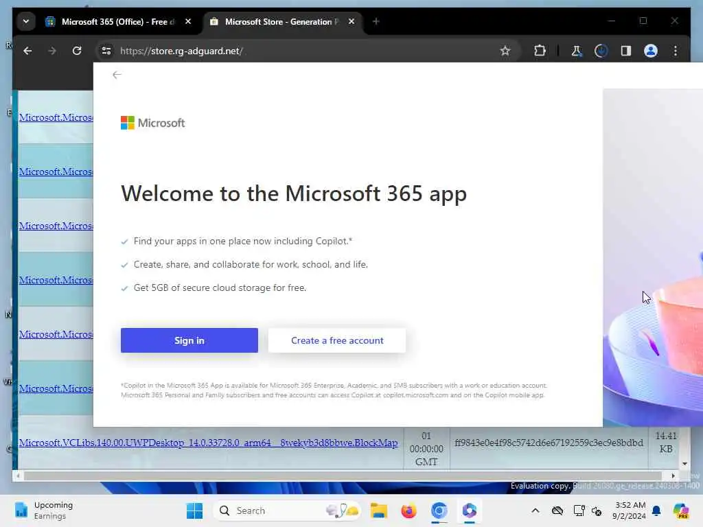The height and width of the screenshot is (527, 703).
Task: Expand the hidden system tray icons chevron
Action: [x=535, y=511]
